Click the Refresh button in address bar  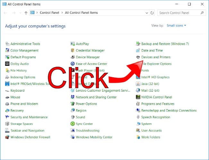click(x=152, y=13)
